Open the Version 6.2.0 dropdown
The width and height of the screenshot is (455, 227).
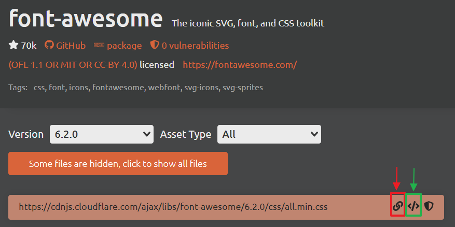click(x=102, y=134)
